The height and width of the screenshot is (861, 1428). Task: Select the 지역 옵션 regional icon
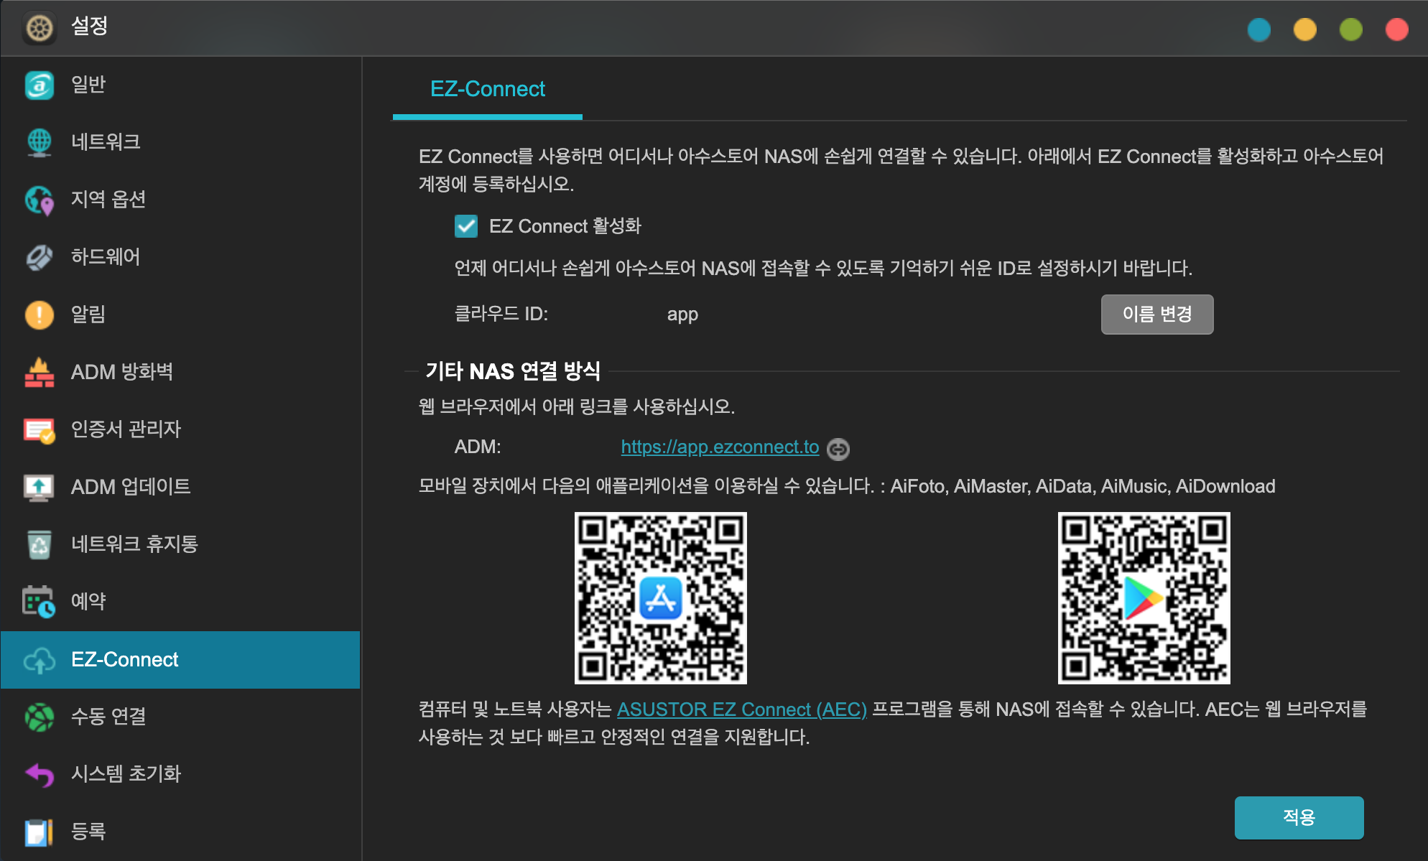point(40,200)
